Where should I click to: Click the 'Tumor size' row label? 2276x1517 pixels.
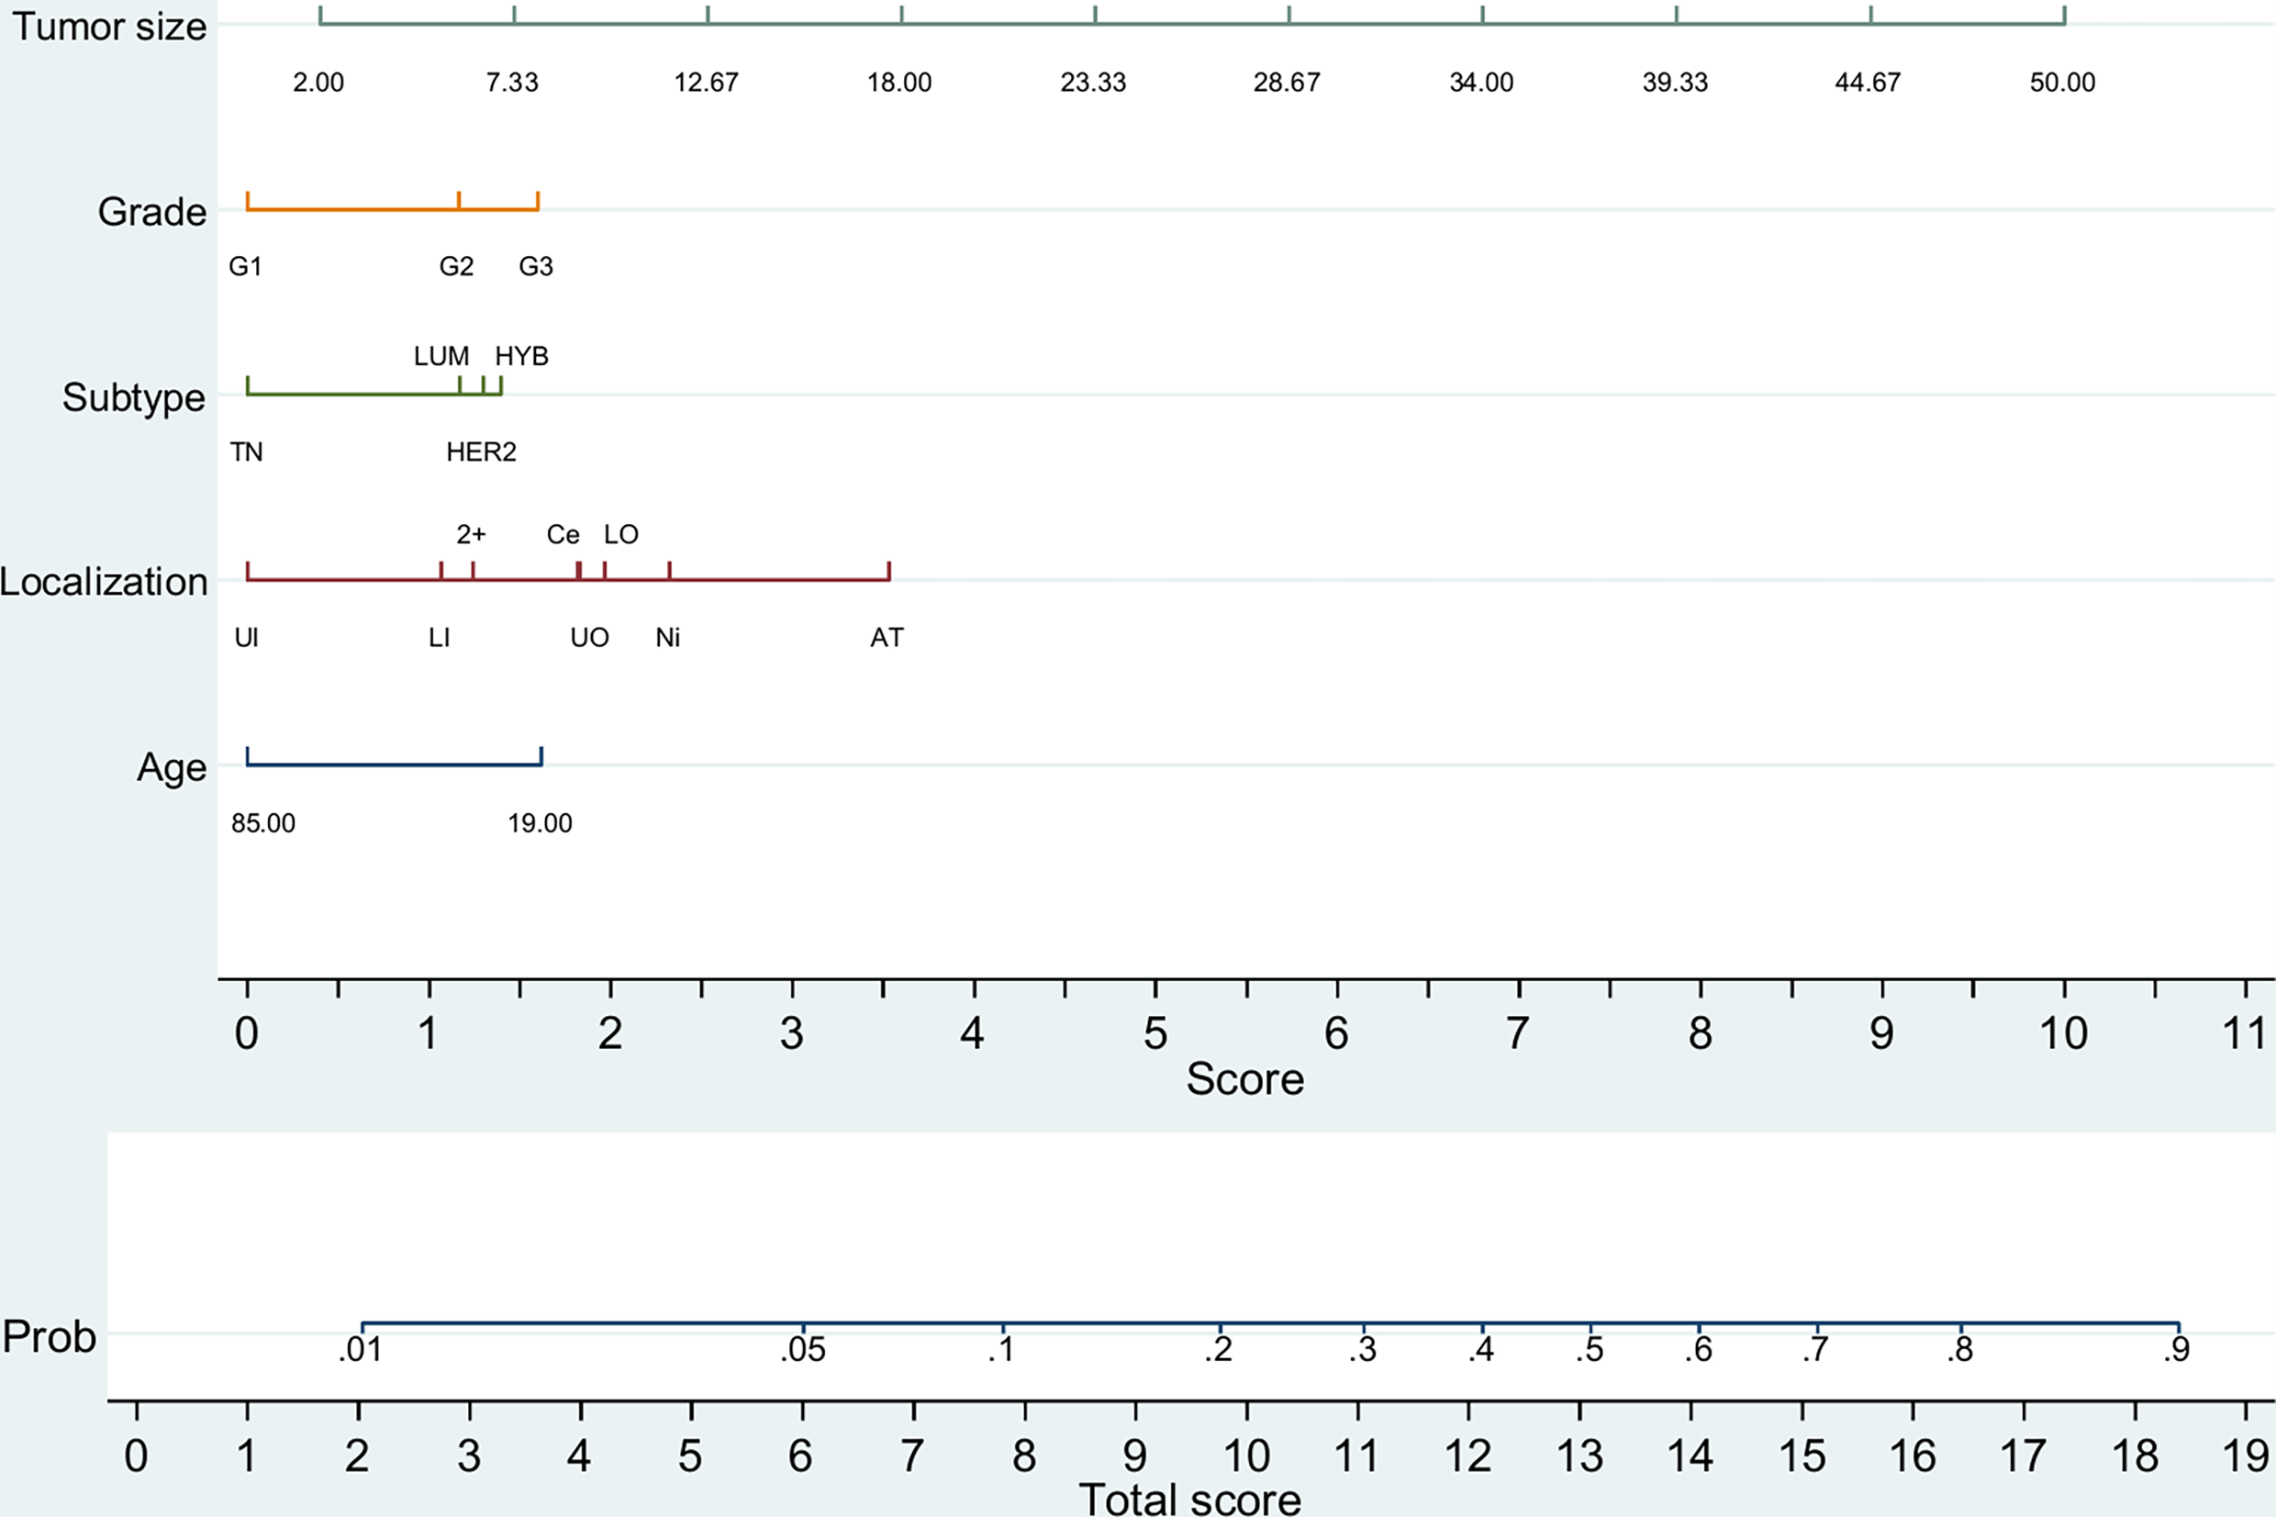[108, 28]
